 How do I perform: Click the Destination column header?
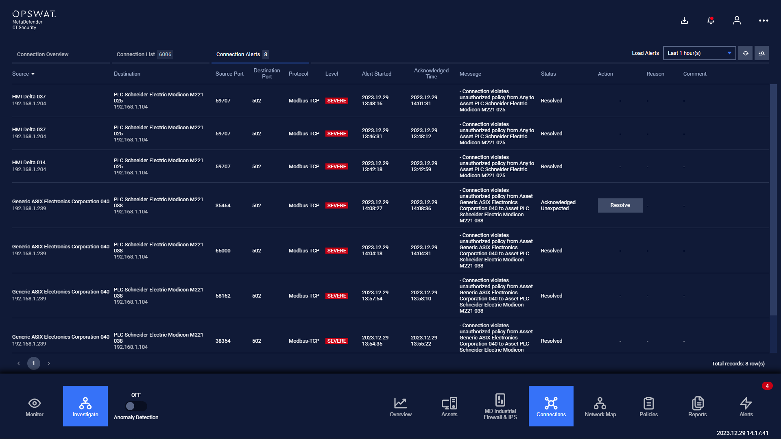pyautogui.click(x=127, y=74)
